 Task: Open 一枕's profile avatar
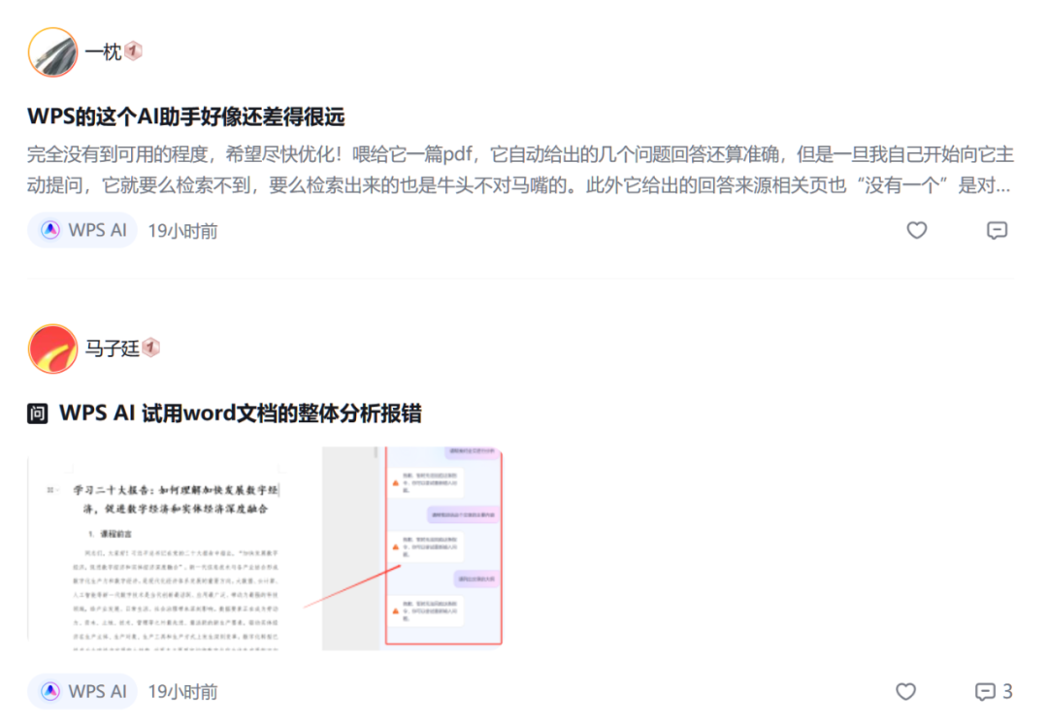point(52,52)
